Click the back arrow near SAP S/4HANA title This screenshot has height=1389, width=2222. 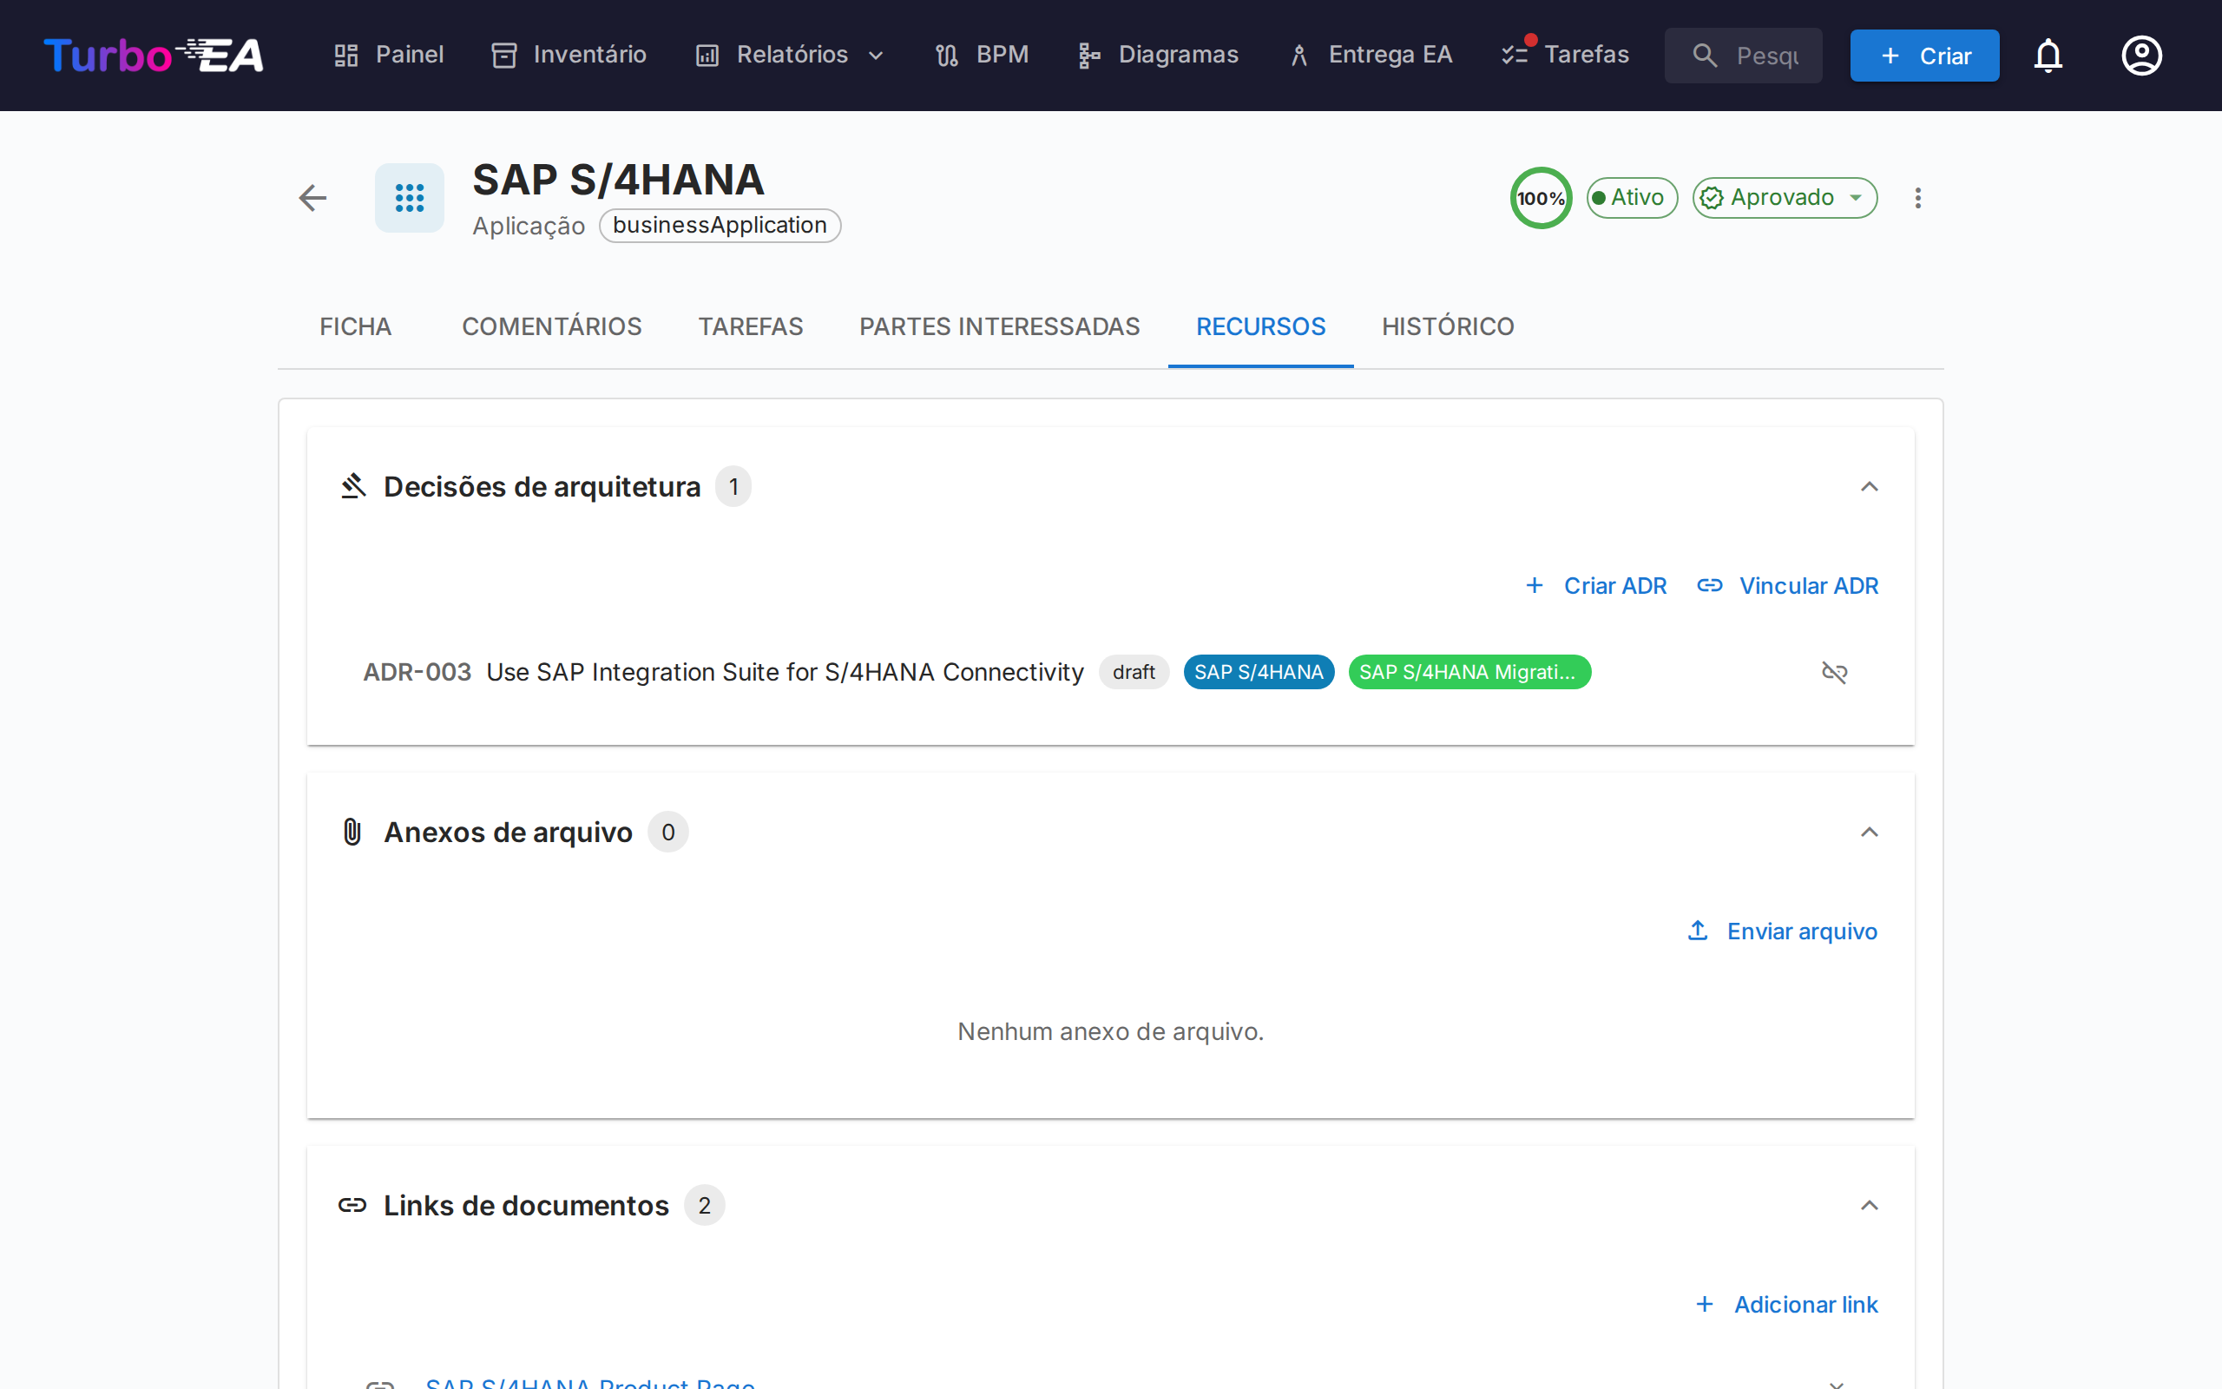[312, 198]
